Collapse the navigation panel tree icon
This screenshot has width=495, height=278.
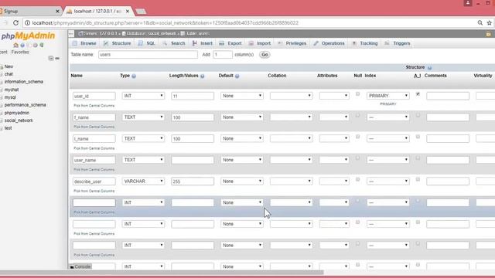[x=50, y=59]
